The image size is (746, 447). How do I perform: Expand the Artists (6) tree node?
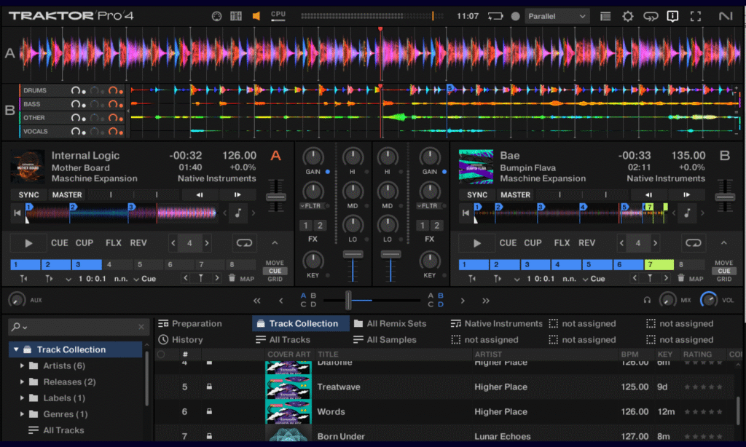tap(23, 365)
